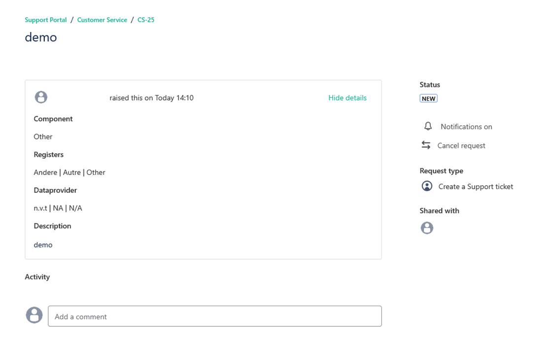Click the avatar under Shared with
This screenshot has height=345, width=554.
point(427,228)
